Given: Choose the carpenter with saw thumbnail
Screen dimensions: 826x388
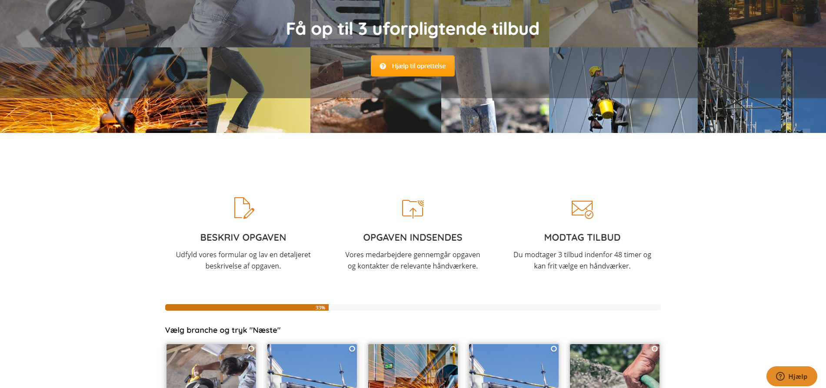Looking at the screenshot, I should point(211,366).
